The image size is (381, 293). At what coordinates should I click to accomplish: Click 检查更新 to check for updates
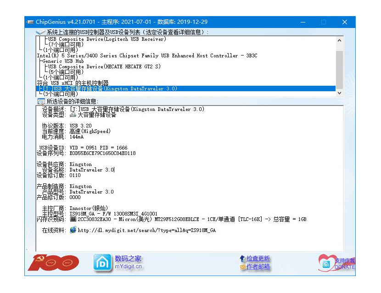click(258, 259)
